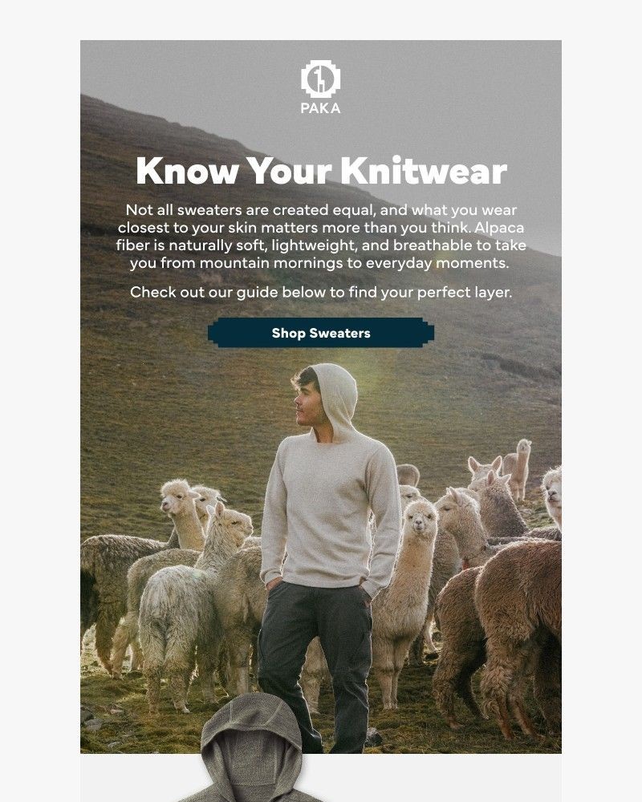This screenshot has height=802, width=642.
Task: Click the gray sky right of the logo
Action: (x=450, y=82)
